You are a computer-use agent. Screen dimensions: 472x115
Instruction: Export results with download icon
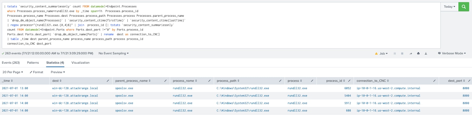426,53
